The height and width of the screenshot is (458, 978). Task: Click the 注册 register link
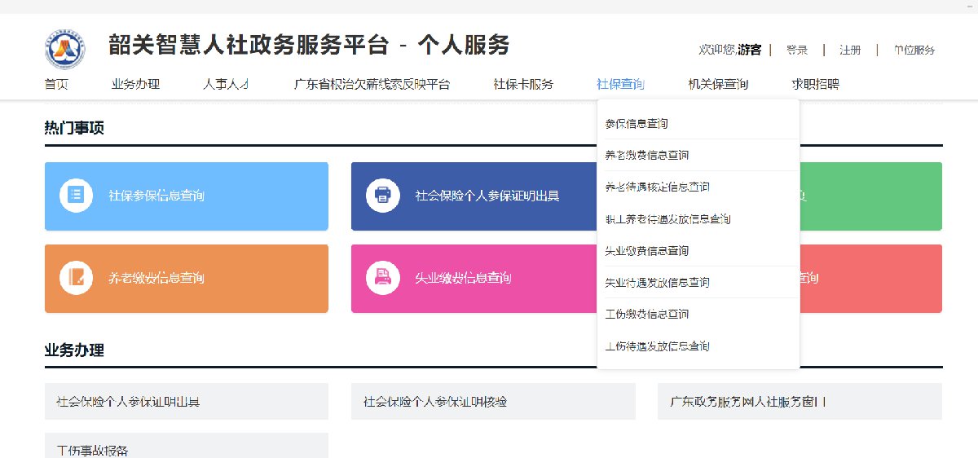click(850, 50)
